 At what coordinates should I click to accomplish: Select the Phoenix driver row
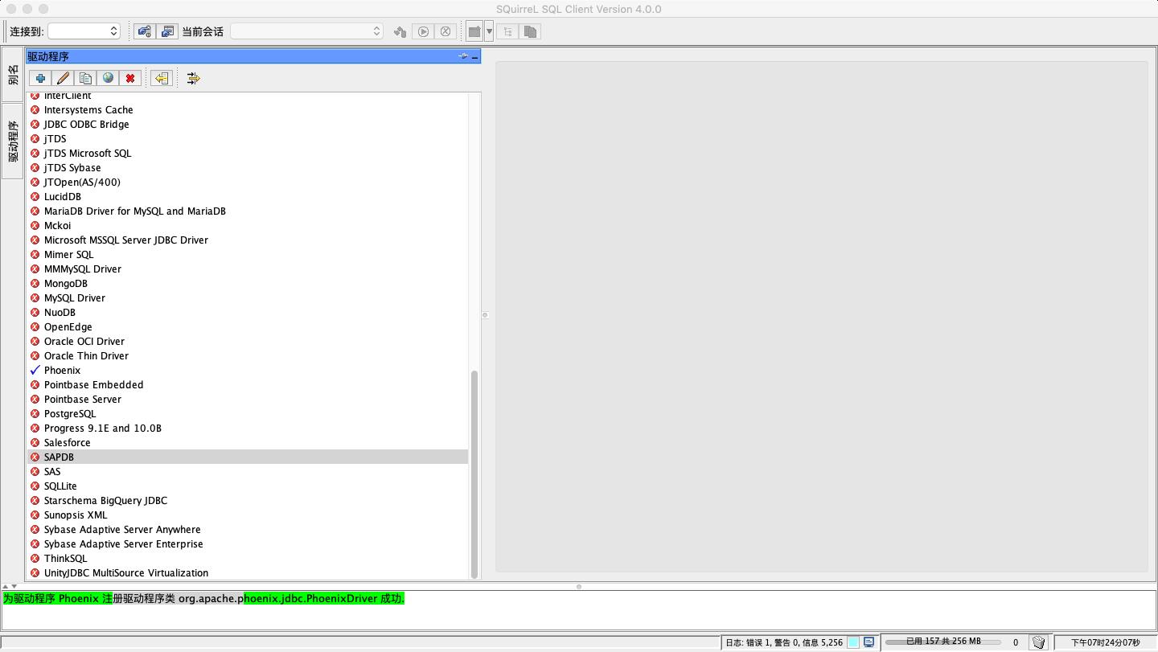248,370
